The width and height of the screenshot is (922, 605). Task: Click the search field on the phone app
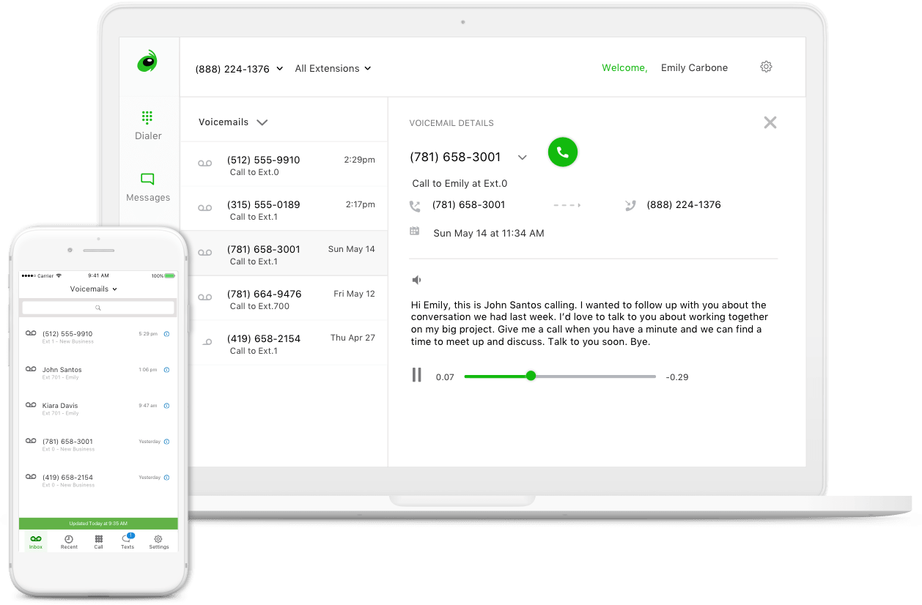[x=97, y=308]
